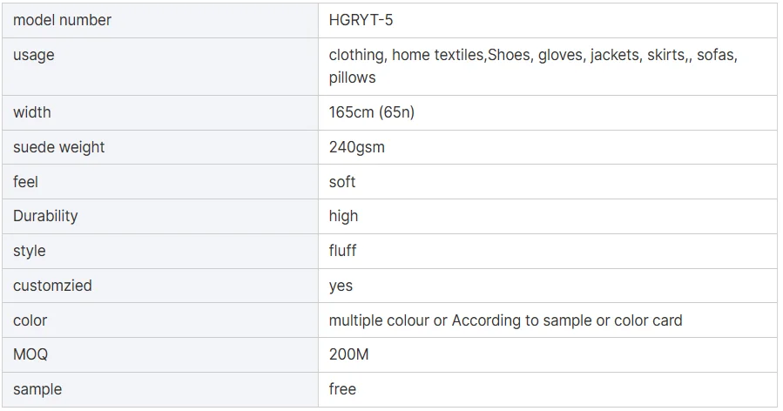783x411 pixels.
Task: Select the "fluff" style value
Action: [x=342, y=251]
